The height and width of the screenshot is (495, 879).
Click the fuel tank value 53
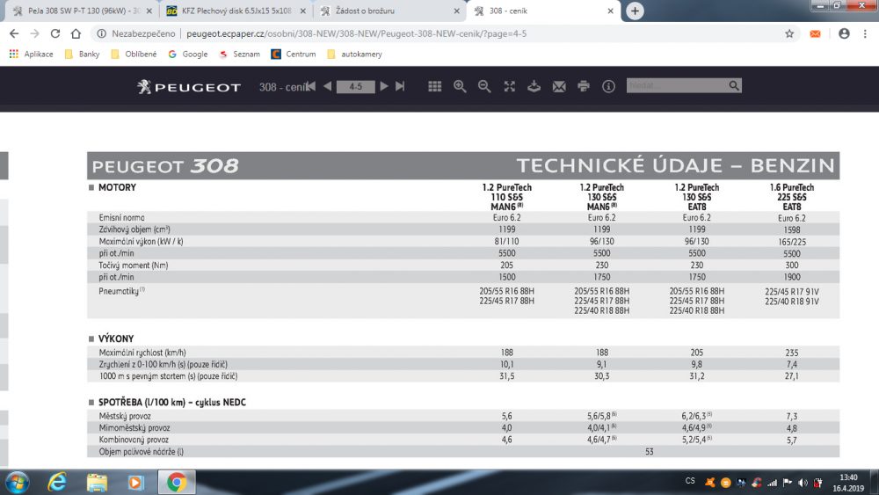point(650,451)
